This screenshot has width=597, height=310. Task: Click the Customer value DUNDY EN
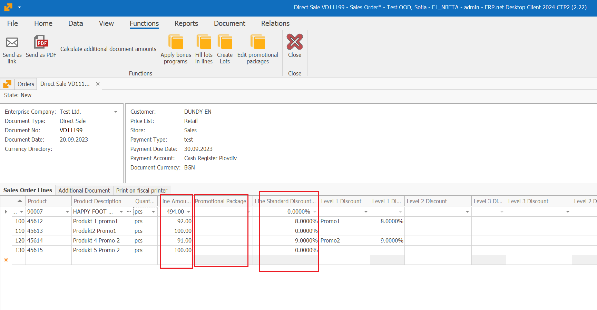tap(198, 112)
